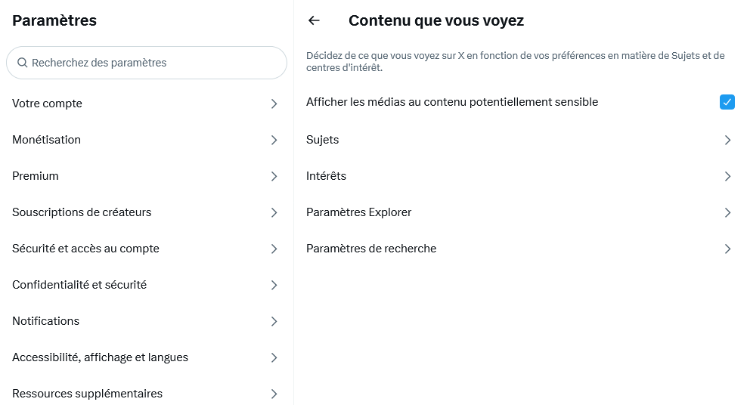Click the Paramètres Explorer label
Viewport: 747px width, 405px height.
[x=358, y=212]
